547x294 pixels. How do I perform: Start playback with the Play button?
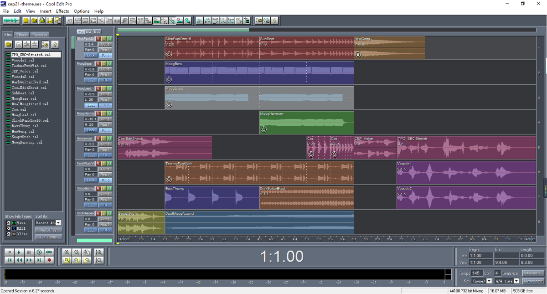[19, 252]
